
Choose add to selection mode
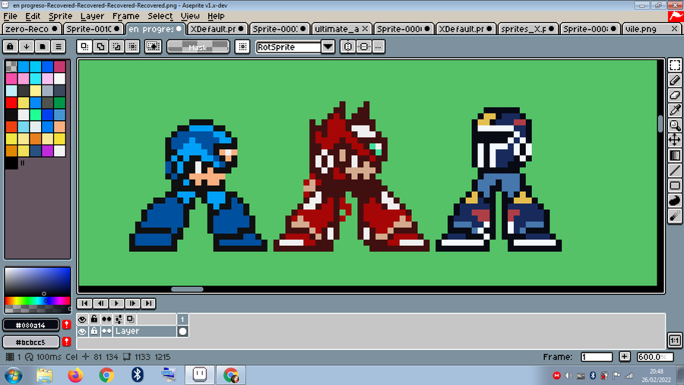tap(101, 46)
